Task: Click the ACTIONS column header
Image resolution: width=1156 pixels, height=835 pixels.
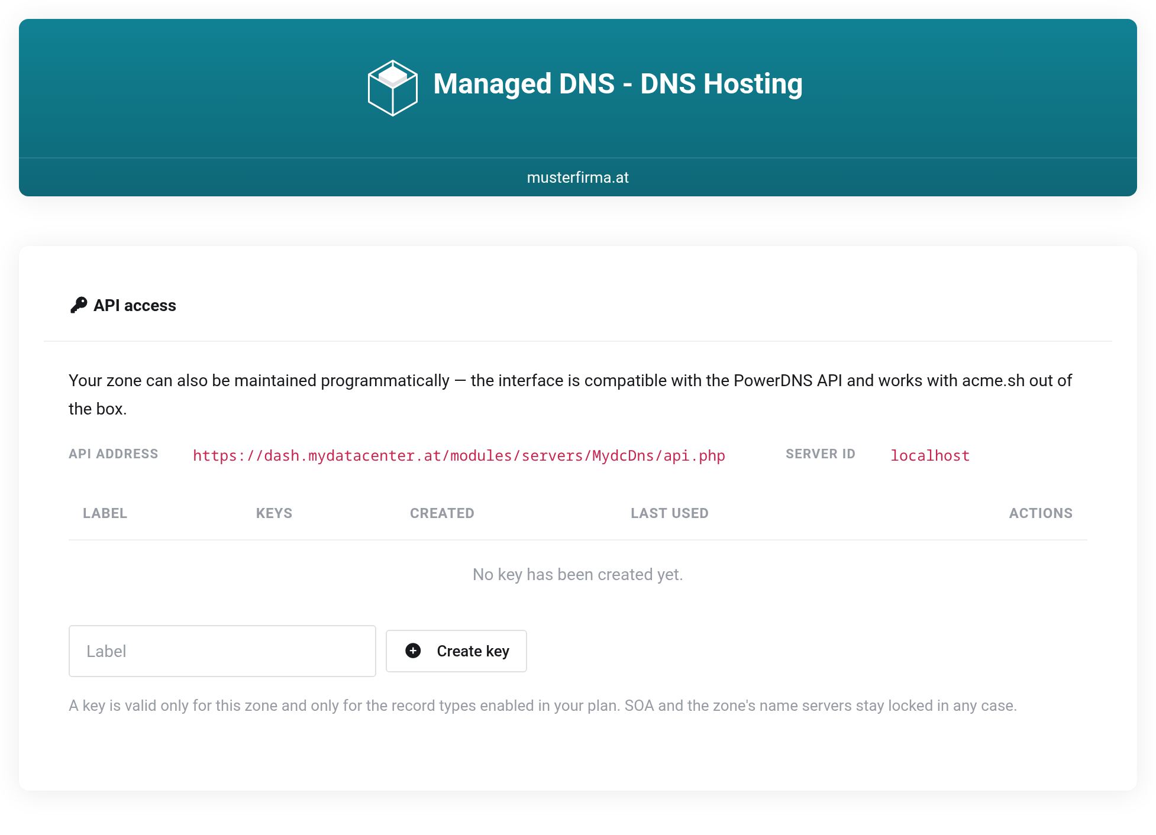Action: pos(1041,513)
